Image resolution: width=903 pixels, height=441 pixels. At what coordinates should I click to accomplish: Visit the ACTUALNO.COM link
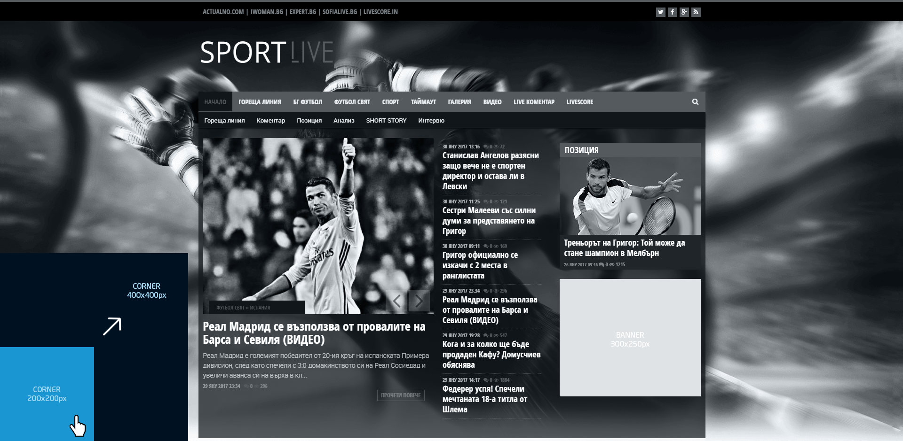pyautogui.click(x=223, y=12)
